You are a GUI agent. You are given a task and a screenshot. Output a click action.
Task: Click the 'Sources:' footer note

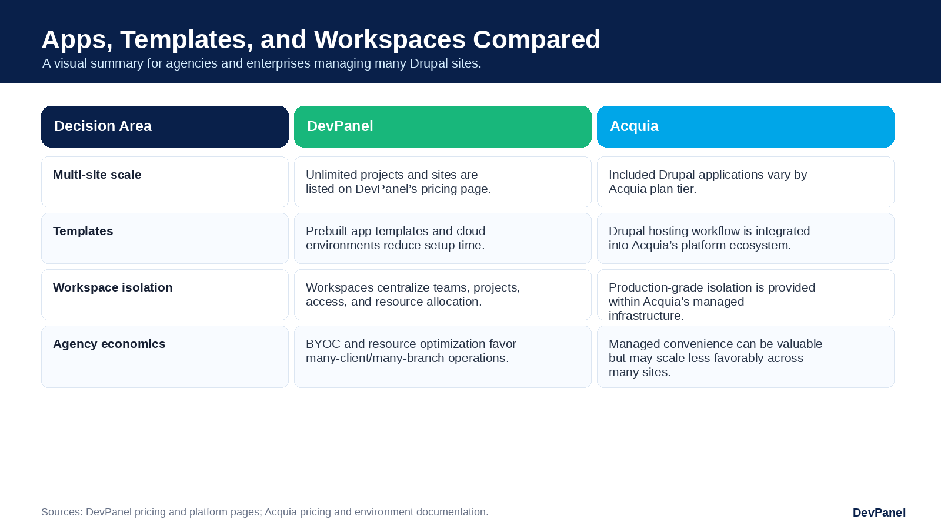pos(265,512)
